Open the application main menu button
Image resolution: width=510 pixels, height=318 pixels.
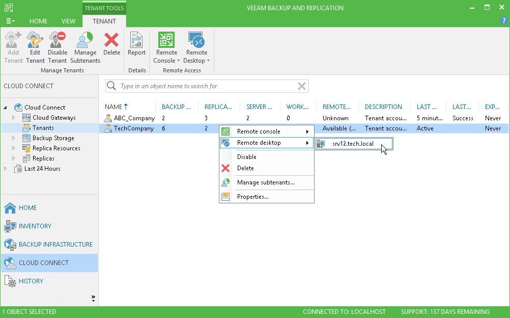coord(10,21)
